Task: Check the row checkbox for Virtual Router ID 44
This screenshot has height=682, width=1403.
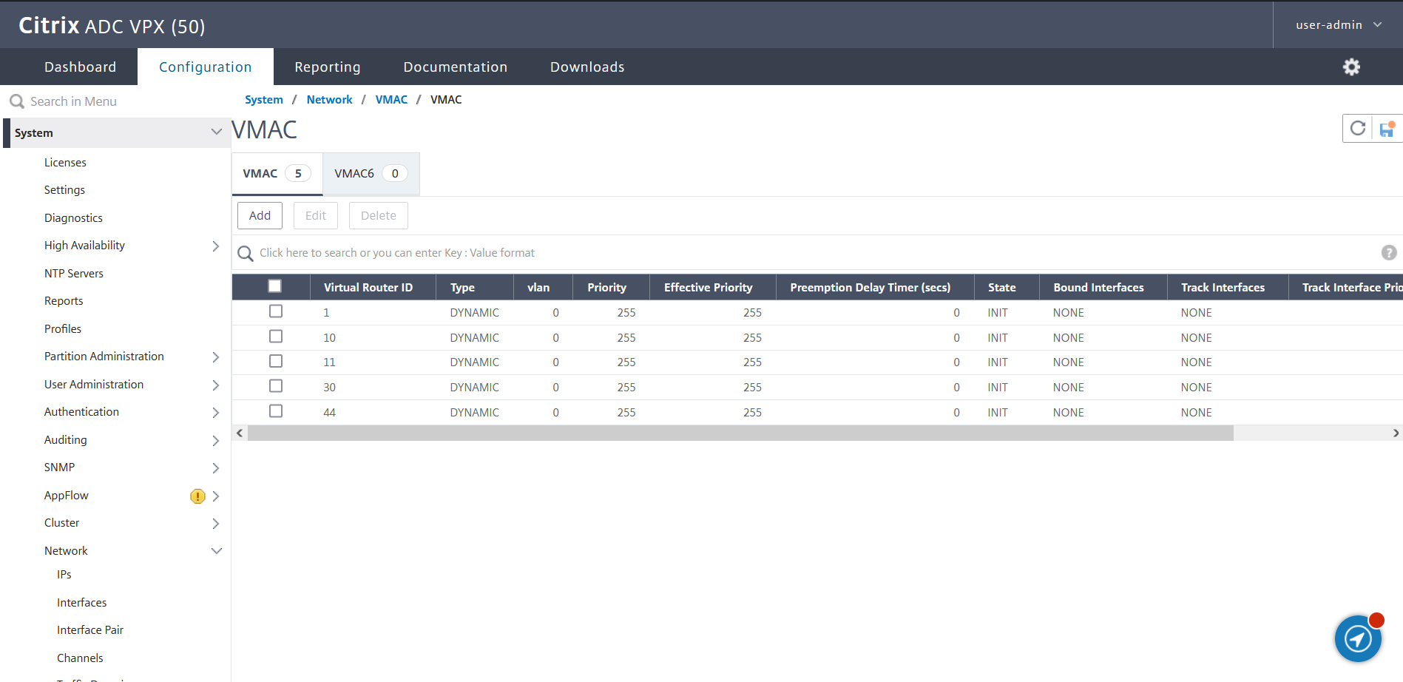Action: pyautogui.click(x=276, y=411)
